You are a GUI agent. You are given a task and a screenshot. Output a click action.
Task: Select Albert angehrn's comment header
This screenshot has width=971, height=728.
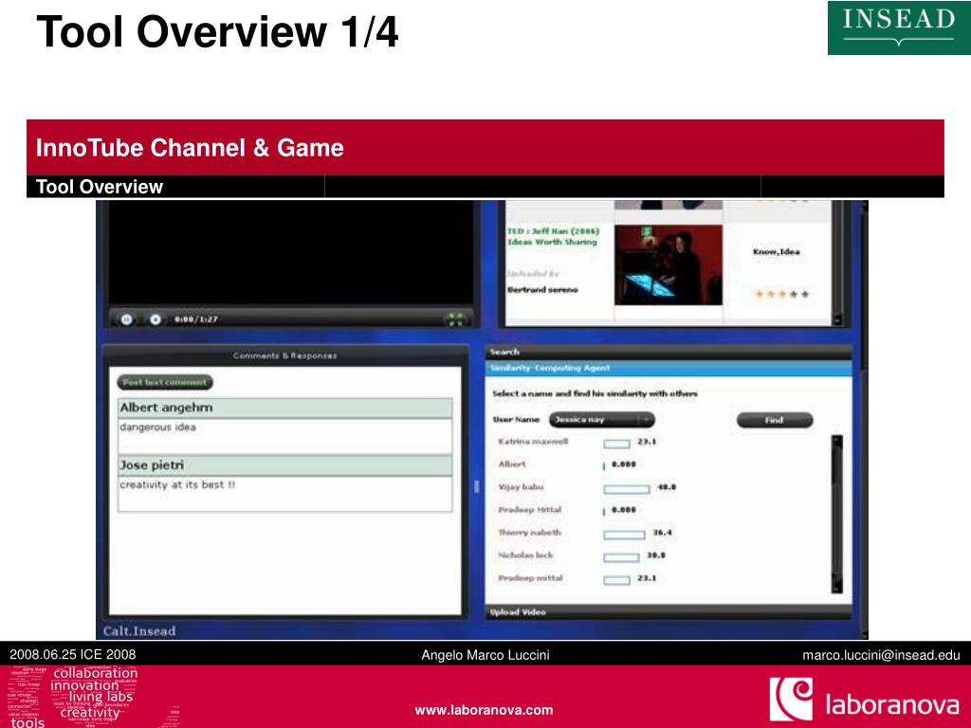(x=284, y=408)
